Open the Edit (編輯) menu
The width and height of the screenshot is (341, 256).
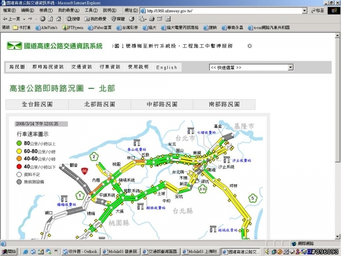coord(28,10)
